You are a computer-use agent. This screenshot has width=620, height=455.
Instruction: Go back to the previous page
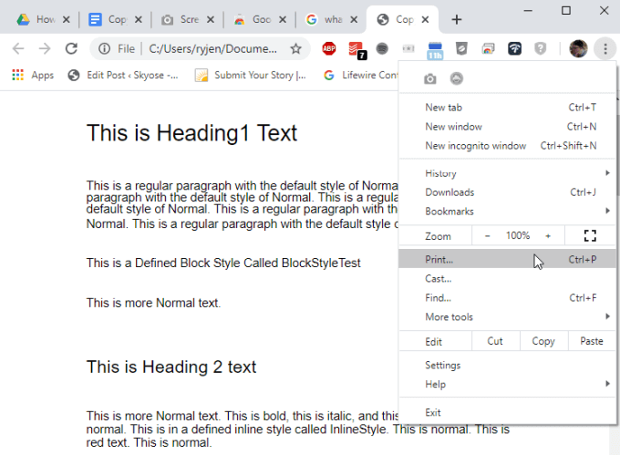point(18,48)
